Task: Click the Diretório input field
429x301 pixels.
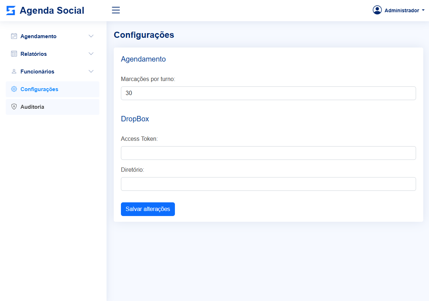Action: click(x=268, y=184)
